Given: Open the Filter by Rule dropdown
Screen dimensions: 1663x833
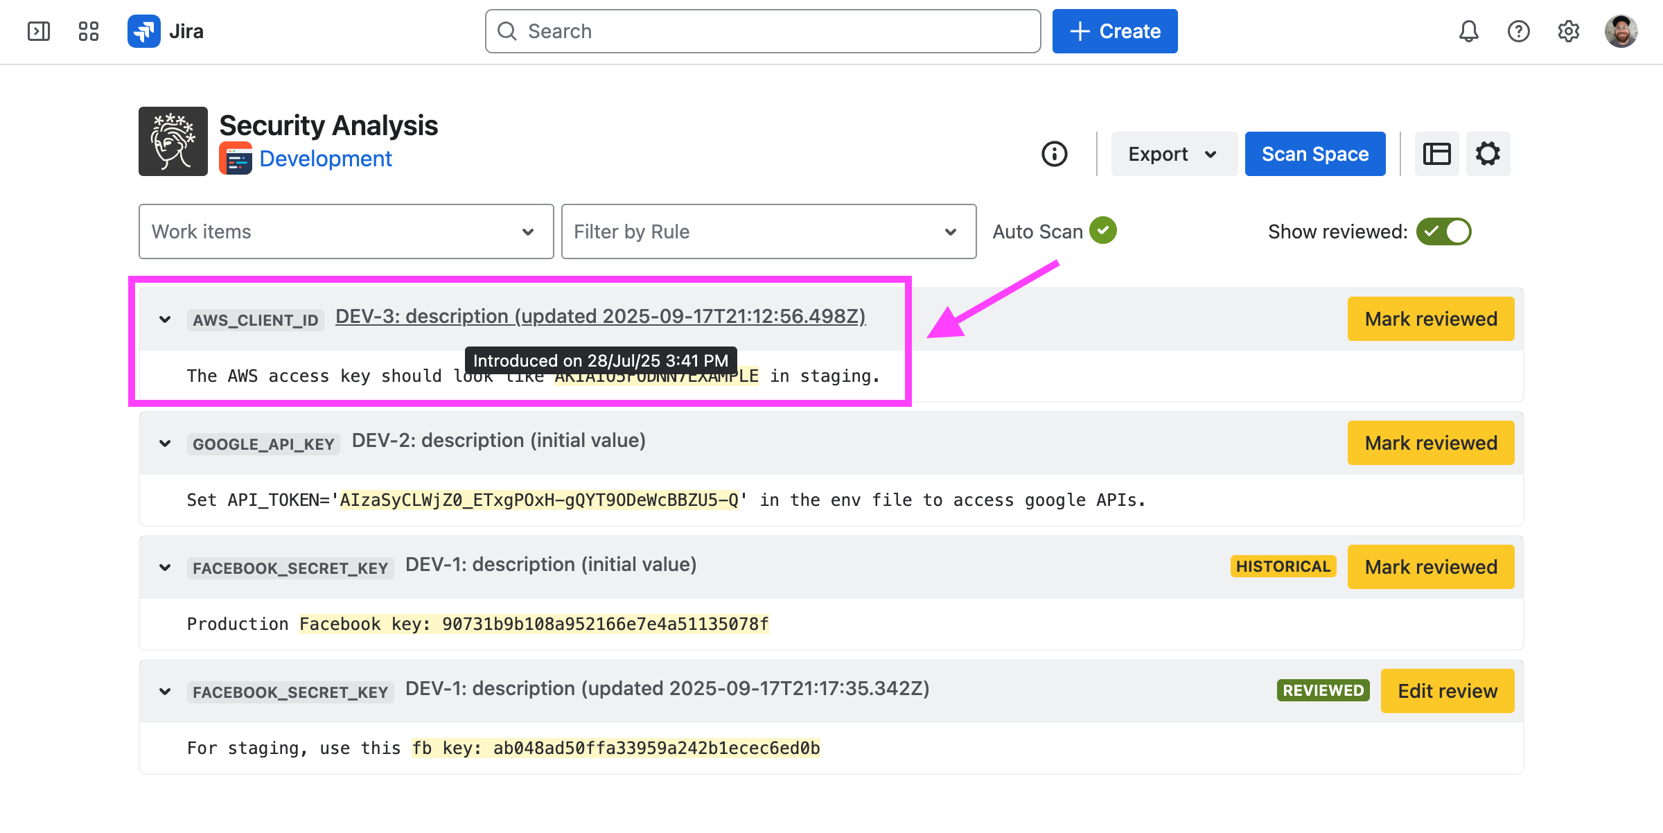Looking at the screenshot, I should coord(768,231).
